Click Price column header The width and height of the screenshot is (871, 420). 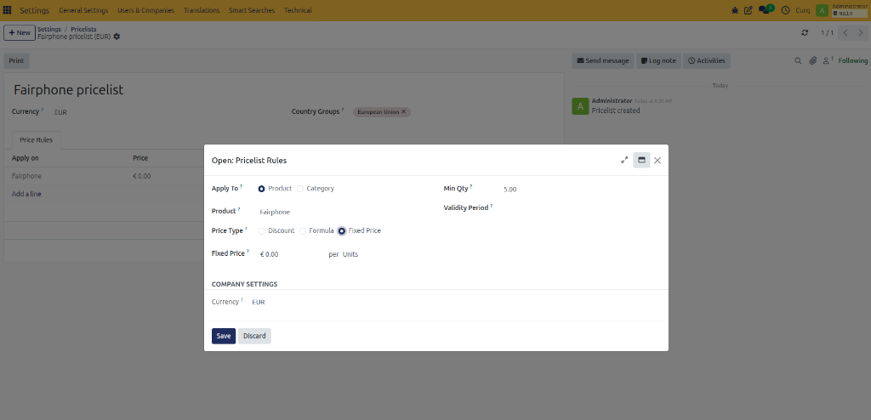click(x=140, y=158)
